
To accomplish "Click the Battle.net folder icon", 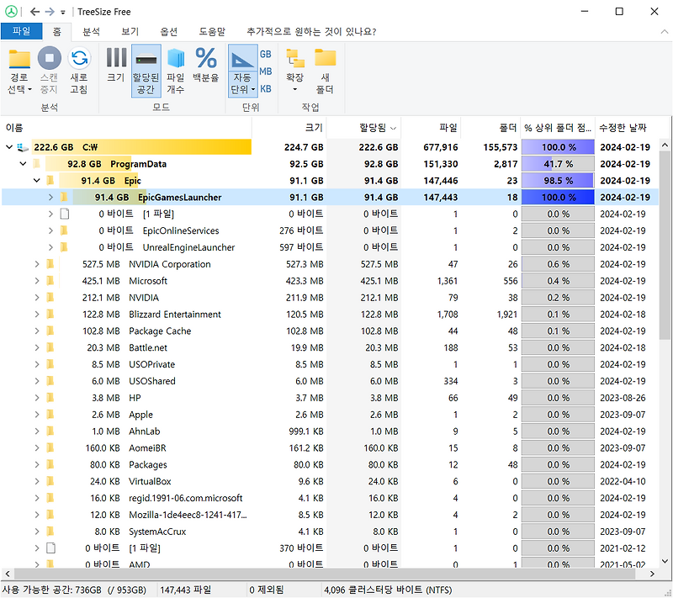I will coord(50,348).
